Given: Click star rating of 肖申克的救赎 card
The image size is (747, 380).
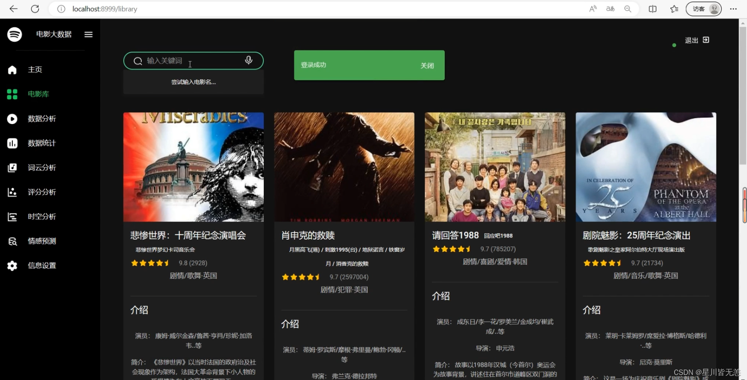Looking at the screenshot, I should click(x=301, y=277).
